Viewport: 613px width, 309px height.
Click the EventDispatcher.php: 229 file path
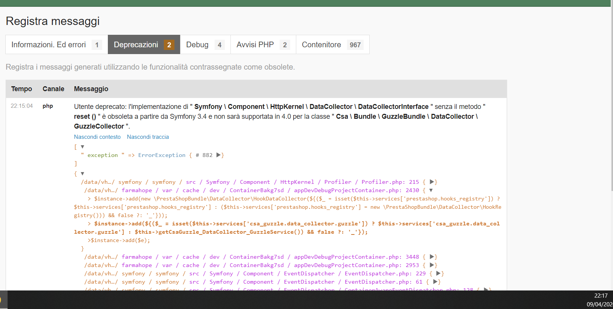[x=255, y=273]
